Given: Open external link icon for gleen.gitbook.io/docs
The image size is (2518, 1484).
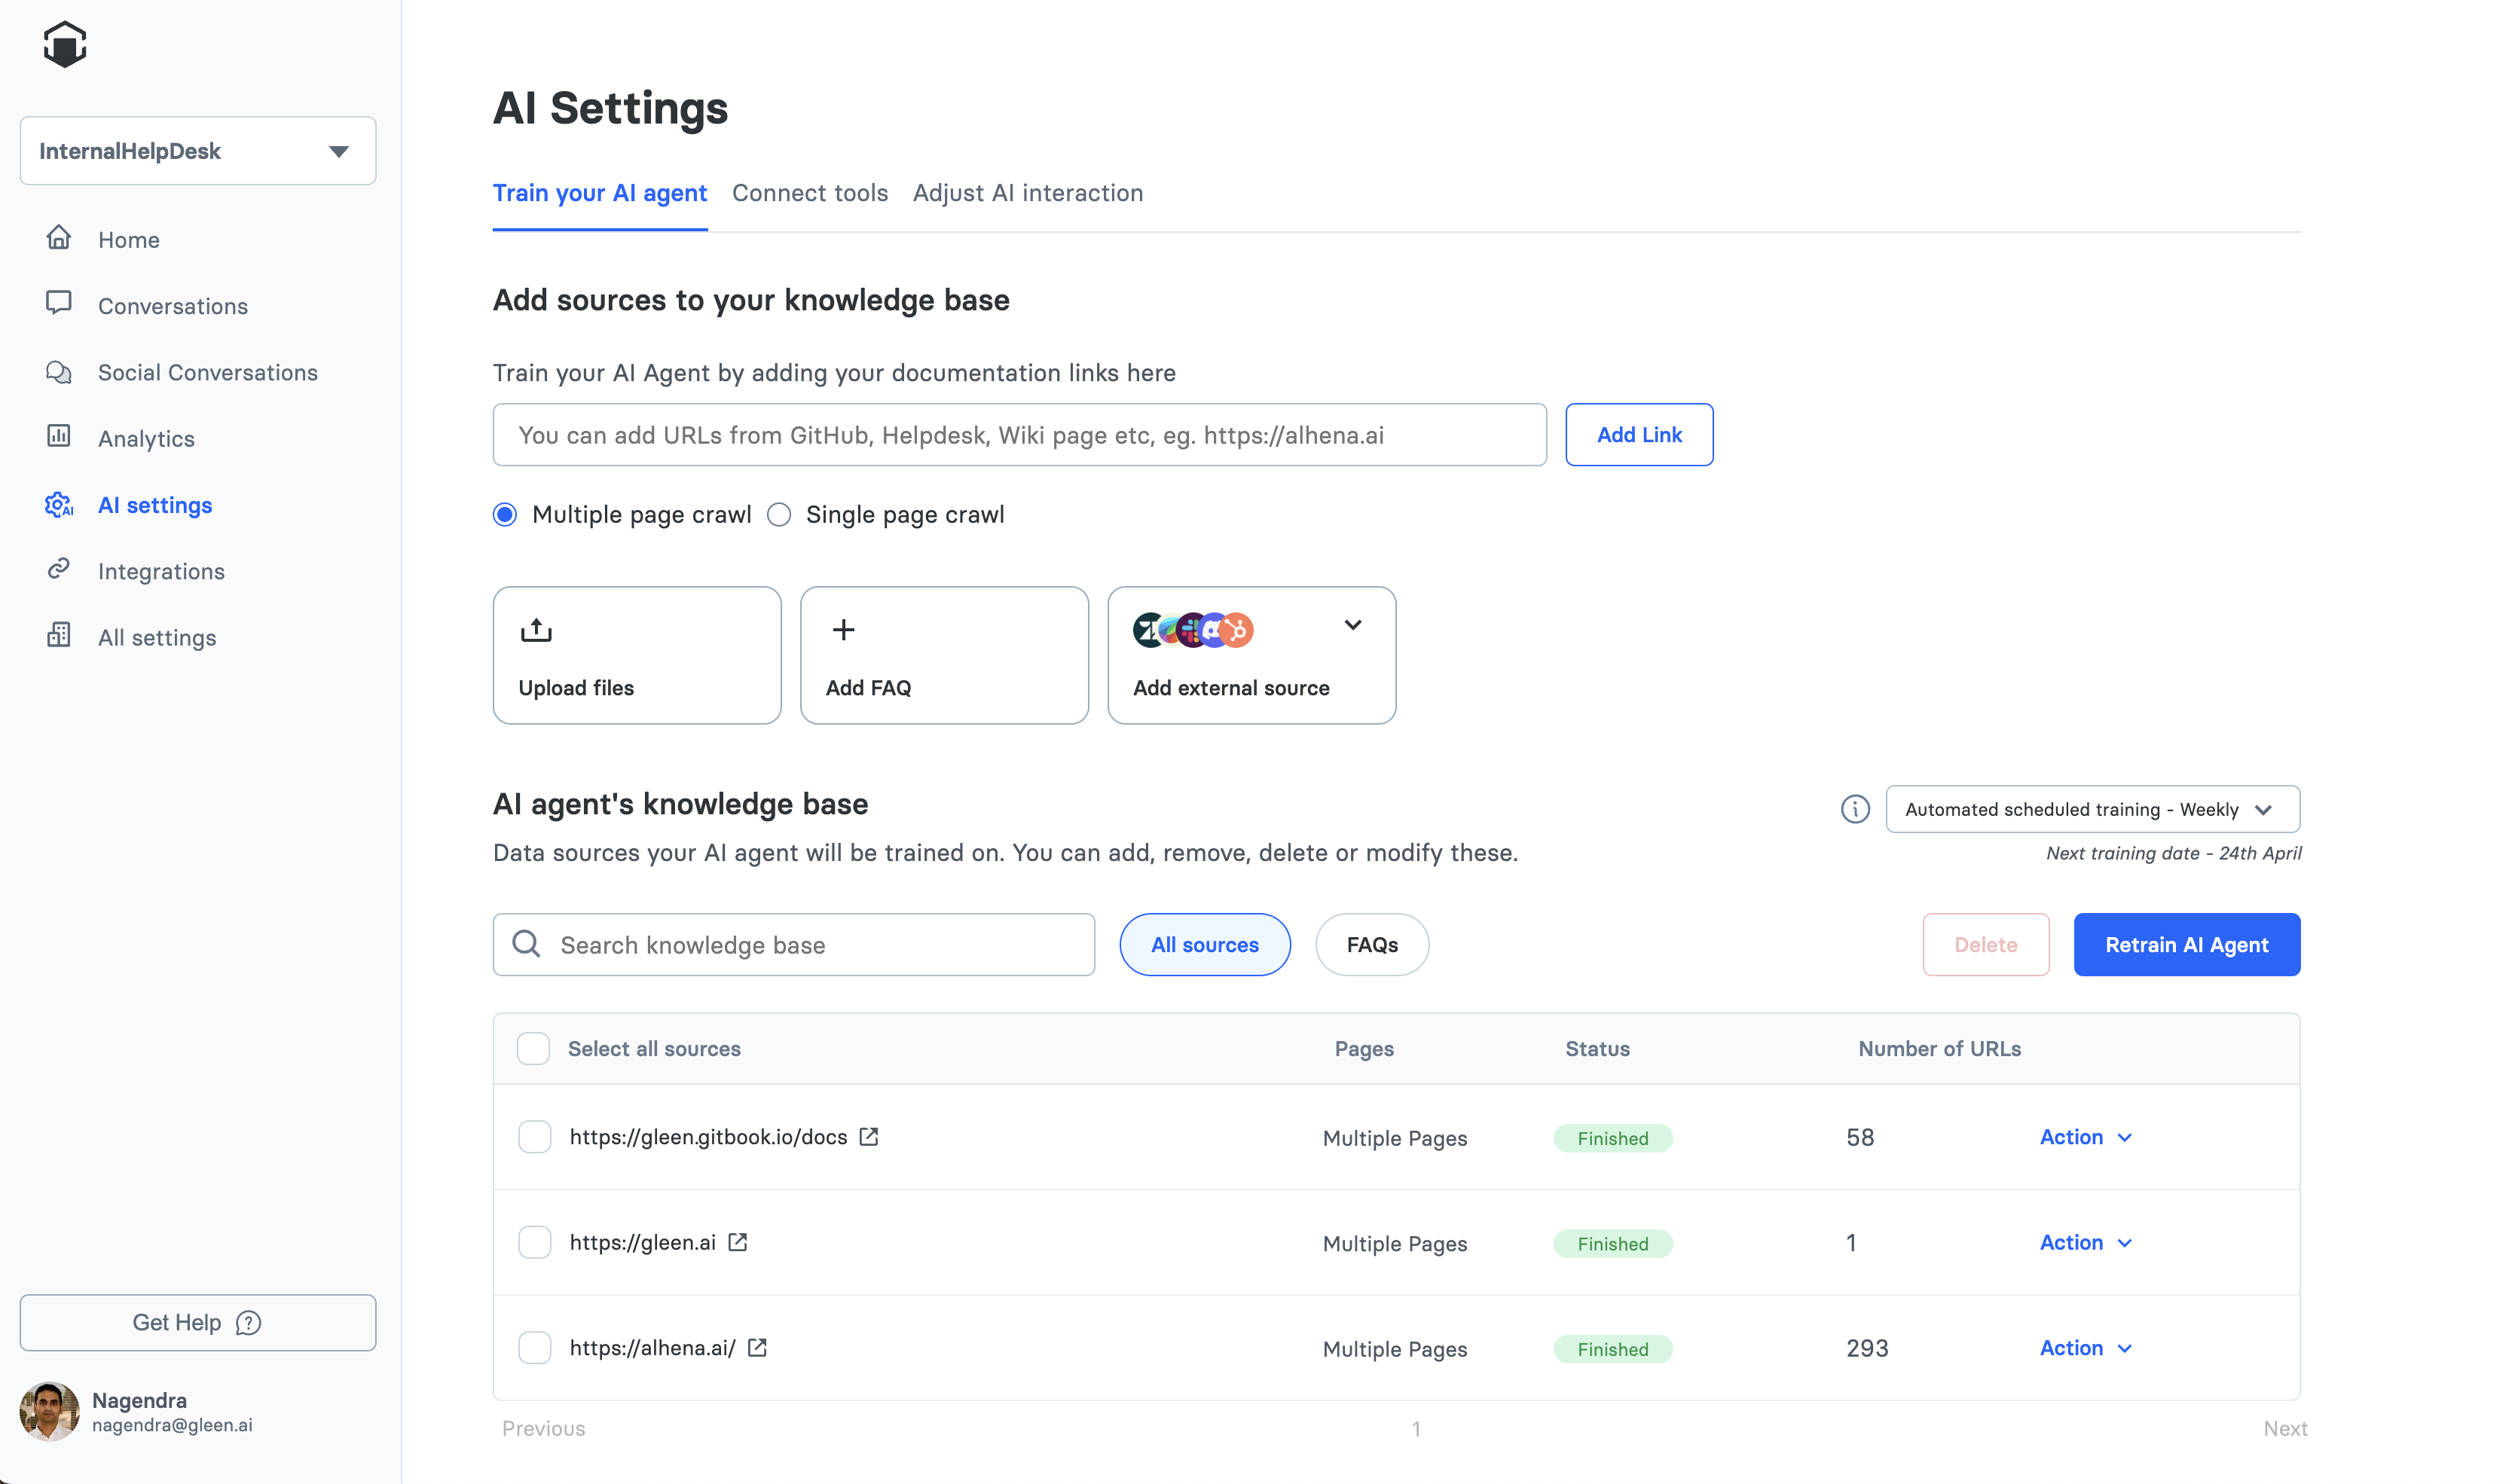Looking at the screenshot, I should [x=869, y=1137].
